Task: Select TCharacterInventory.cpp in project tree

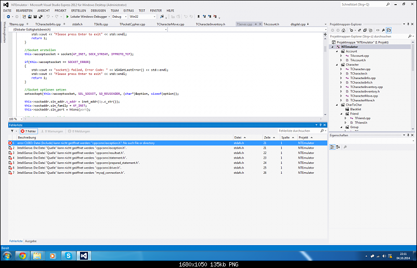Action: (366, 87)
